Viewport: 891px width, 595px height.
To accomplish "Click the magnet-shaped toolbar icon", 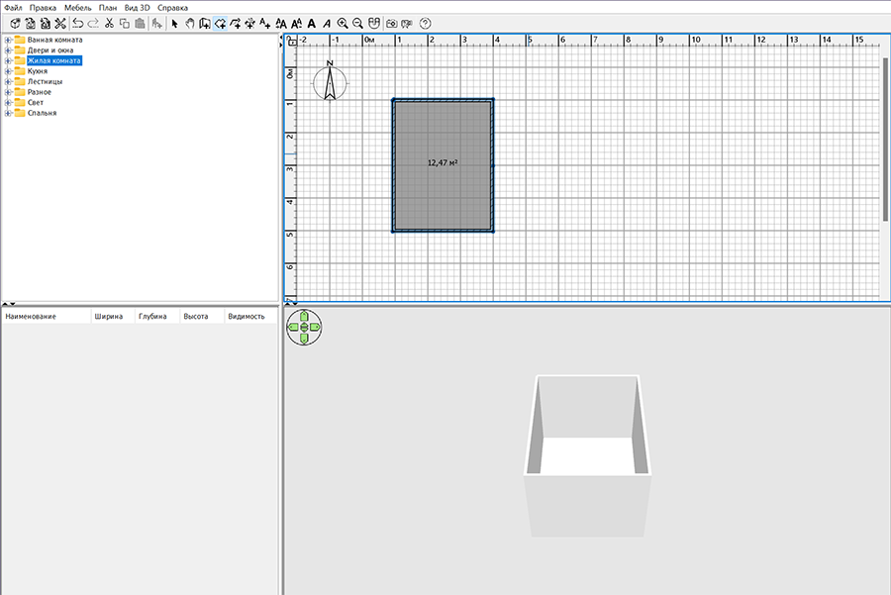I will click(x=373, y=24).
